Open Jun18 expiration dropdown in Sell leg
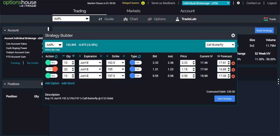Screen dimensions: 280x136 tap(90, 69)
